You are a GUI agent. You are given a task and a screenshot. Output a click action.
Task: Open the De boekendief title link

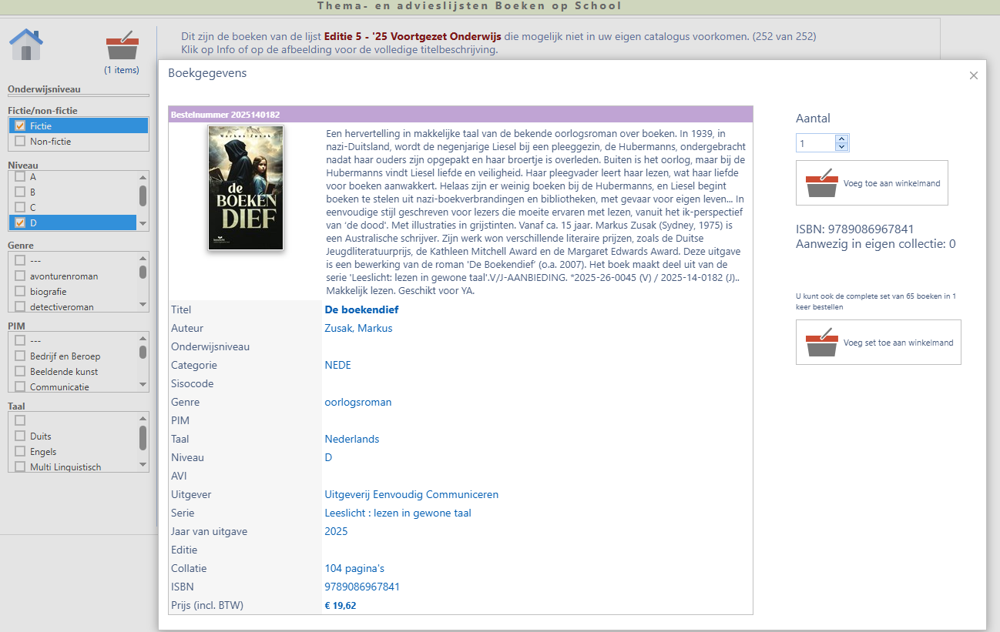[x=361, y=310]
